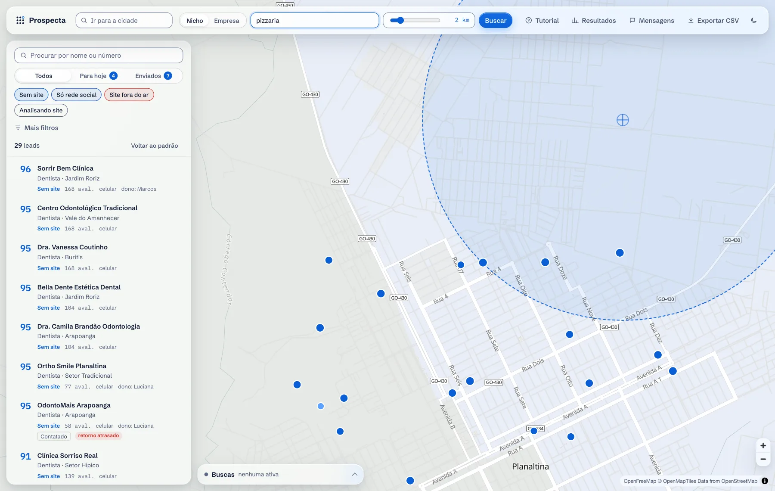
Task: Click the retorno atrasado badge
Action: (99, 435)
